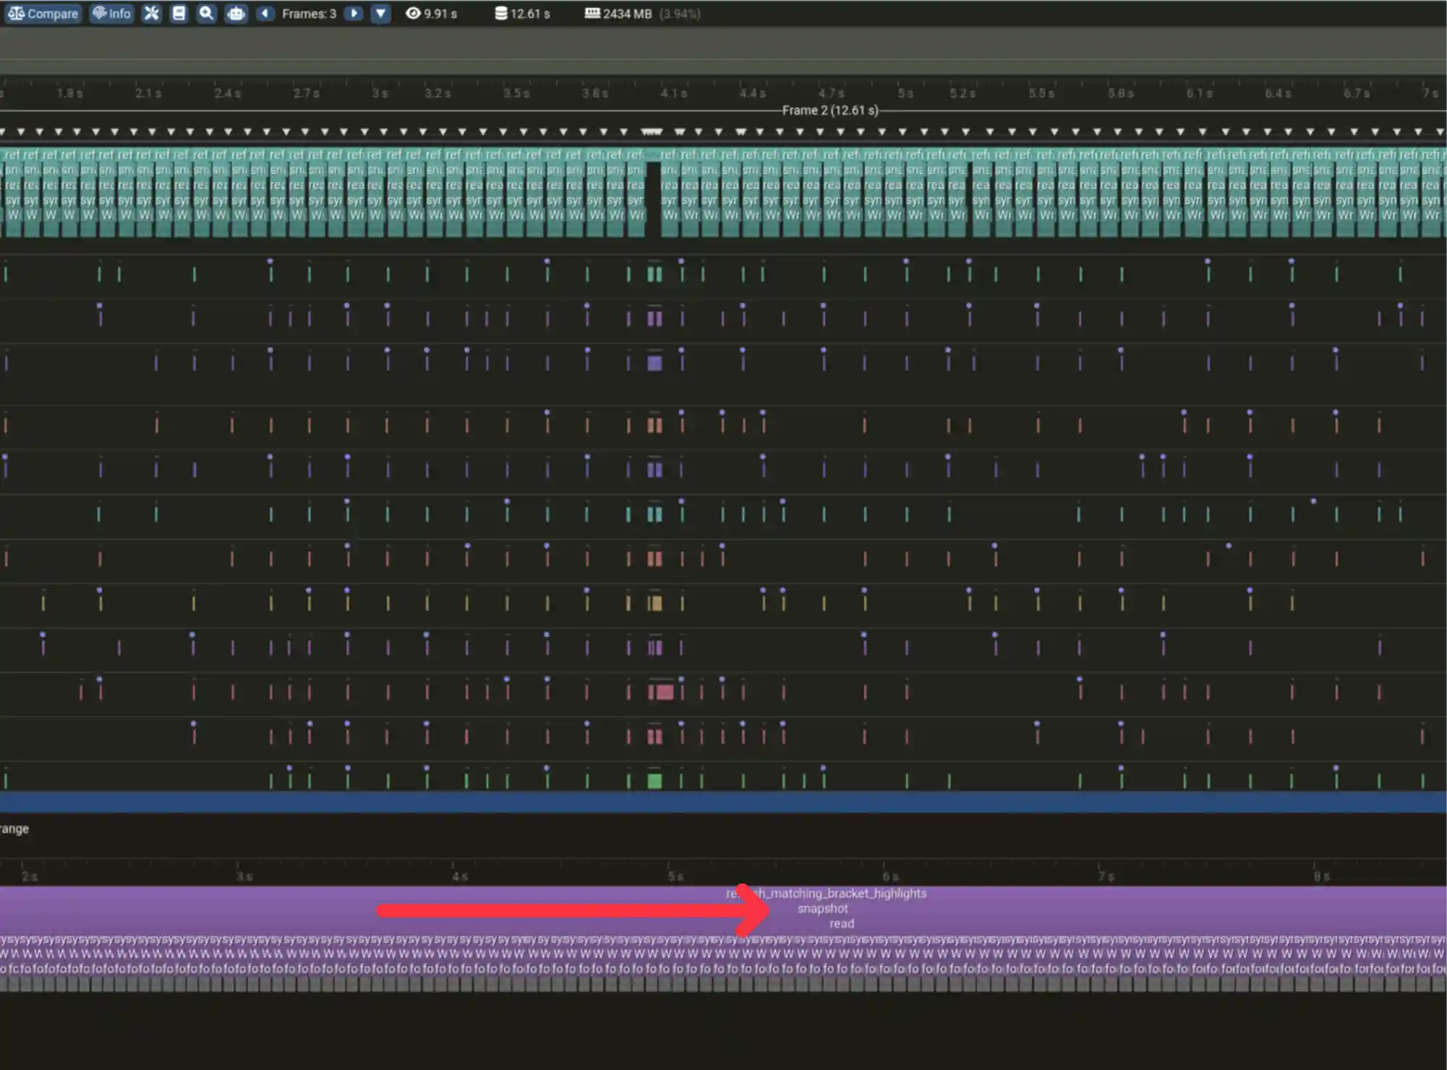The width and height of the screenshot is (1447, 1070).
Task: Click the 4.1 s timeline ruler mark
Action: [x=673, y=93]
